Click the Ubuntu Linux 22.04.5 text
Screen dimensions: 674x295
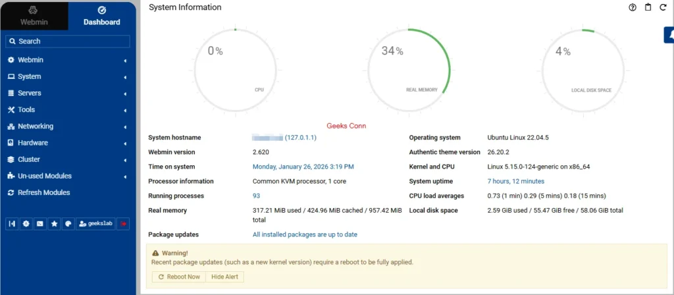coord(518,138)
